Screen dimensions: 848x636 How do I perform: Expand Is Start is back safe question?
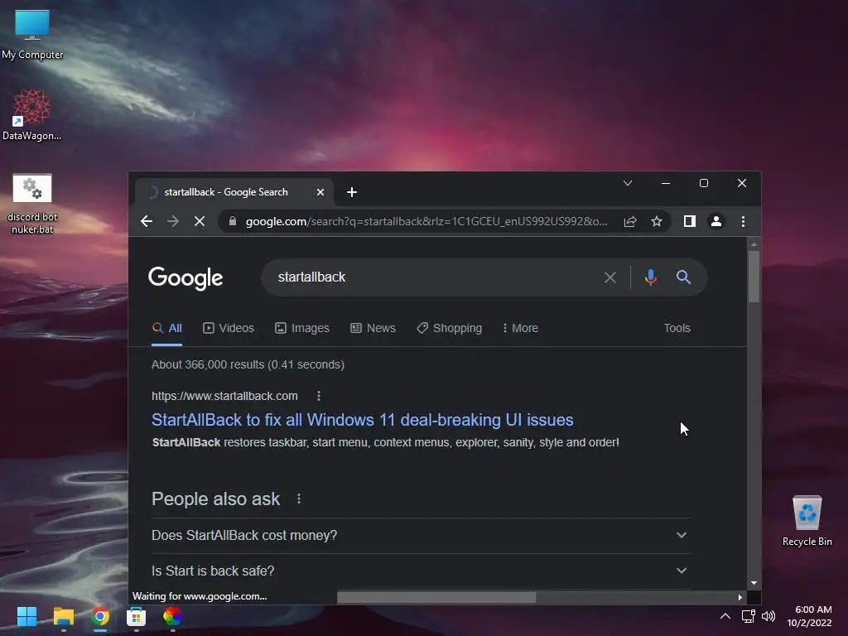421,571
